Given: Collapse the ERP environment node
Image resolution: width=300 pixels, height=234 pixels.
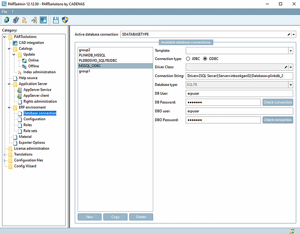Looking at the screenshot, I should [9, 107].
